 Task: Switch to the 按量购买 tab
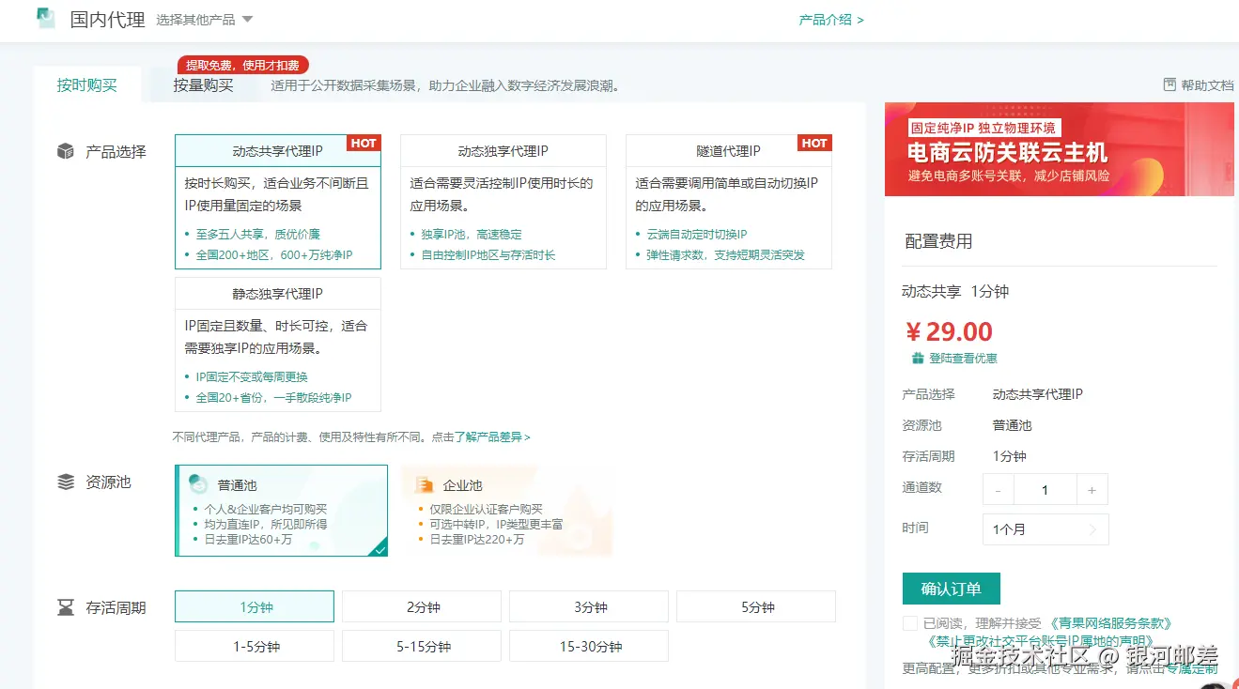(203, 84)
